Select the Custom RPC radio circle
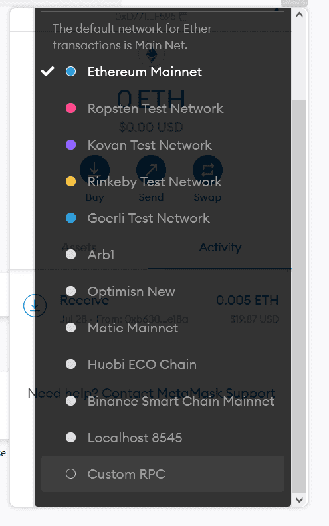Viewport: 329px width, 526px height. [70, 473]
